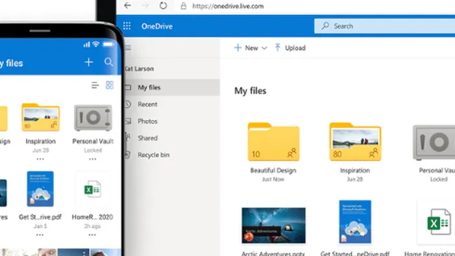Screen dimensions: 455x256
Task: Click the plus icon beside New
Action: [238, 47]
